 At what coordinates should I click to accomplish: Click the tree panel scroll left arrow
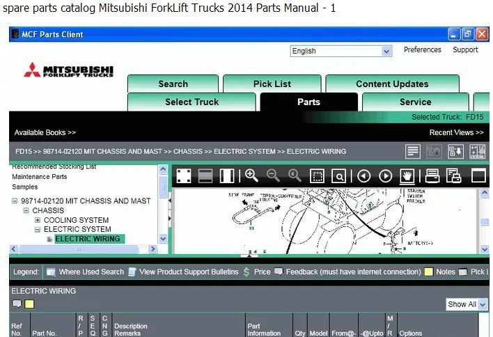[13, 249]
